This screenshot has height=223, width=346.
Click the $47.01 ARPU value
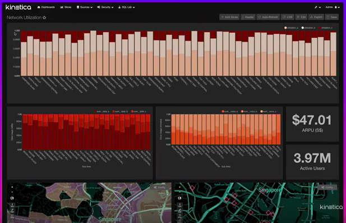tap(312, 120)
